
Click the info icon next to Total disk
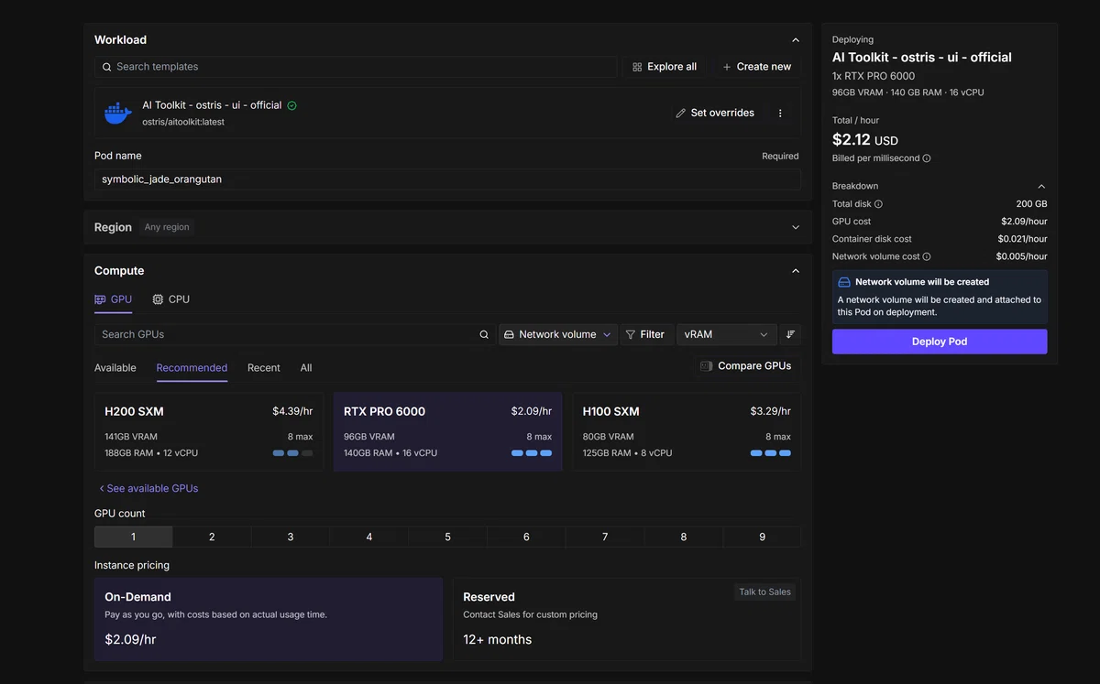(x=878, y=204)
